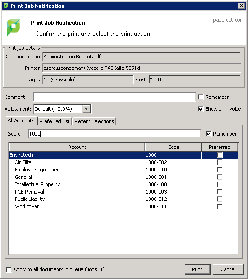Click the PaperCut logo in header

[x=13, y=28]
